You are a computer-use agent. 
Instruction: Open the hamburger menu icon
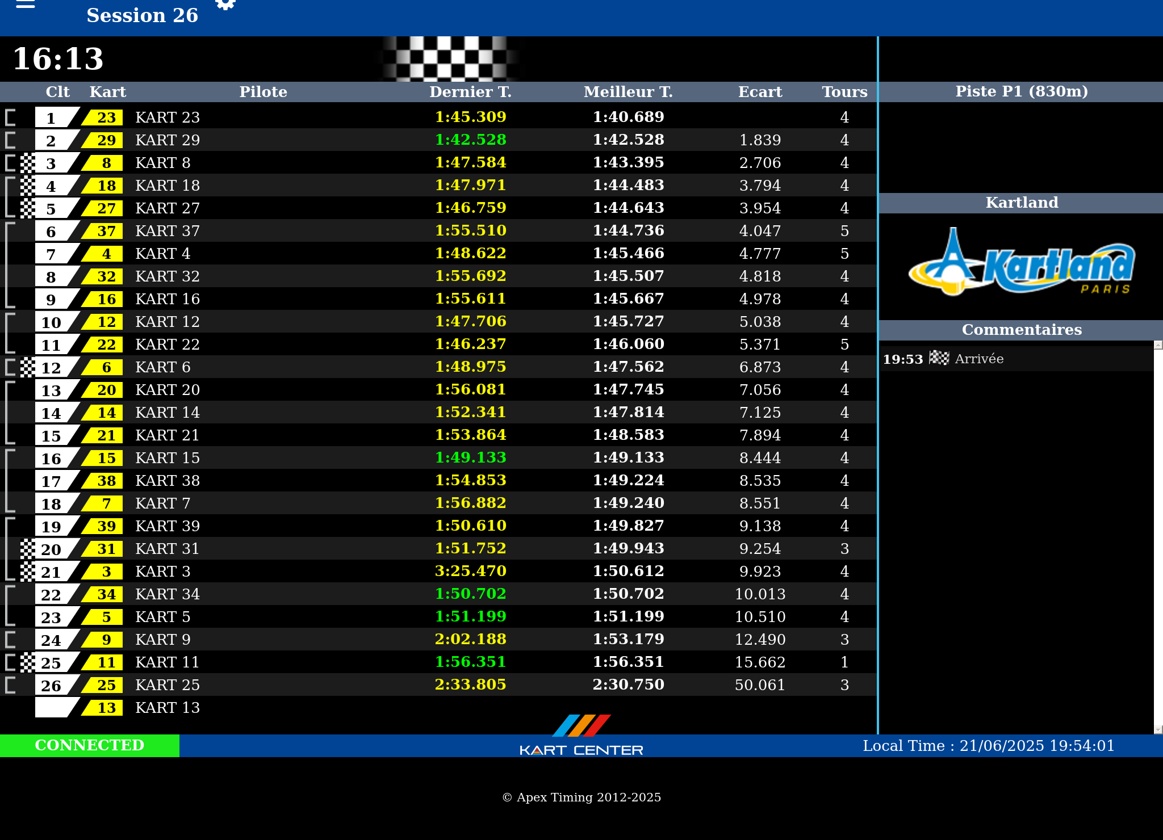click(x=26, y=5)
